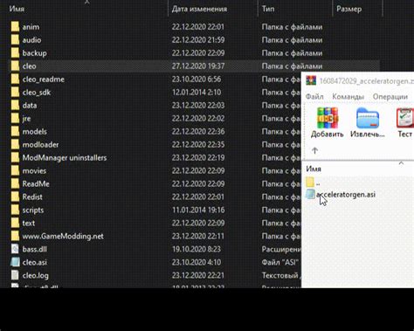Click the Test (Тест) toolbar icon
The image size is (414, 331).
[x=405, y=118]
